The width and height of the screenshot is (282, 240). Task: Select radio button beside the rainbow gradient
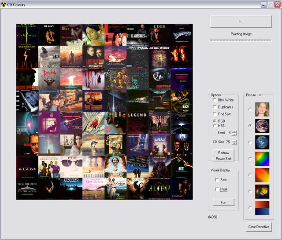(250, 159)
